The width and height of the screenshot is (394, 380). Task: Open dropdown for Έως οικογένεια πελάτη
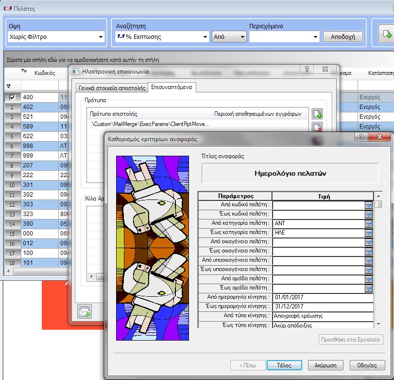point(369,252)
